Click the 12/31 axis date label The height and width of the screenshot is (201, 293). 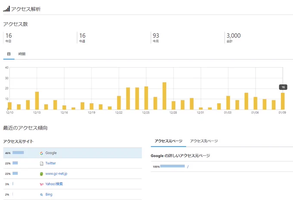(x=200, y=112)
